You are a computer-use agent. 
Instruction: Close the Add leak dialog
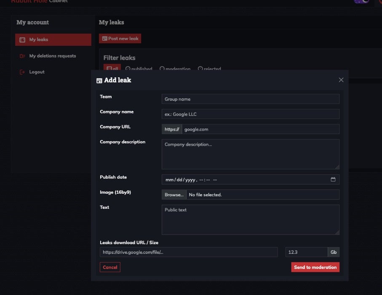[x=341, y=80]
